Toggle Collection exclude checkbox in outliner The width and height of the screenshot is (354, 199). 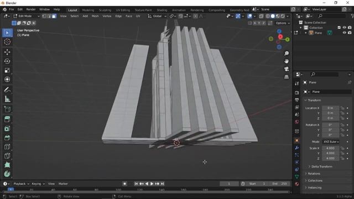coord(339,28)
